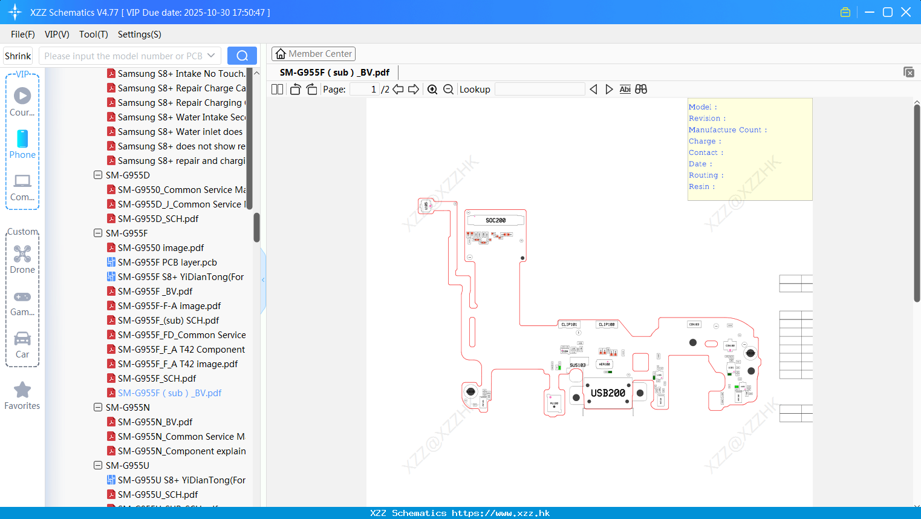Find next lookup result triangle
This screenshot has height=519, width=921.
coord(609,89)
